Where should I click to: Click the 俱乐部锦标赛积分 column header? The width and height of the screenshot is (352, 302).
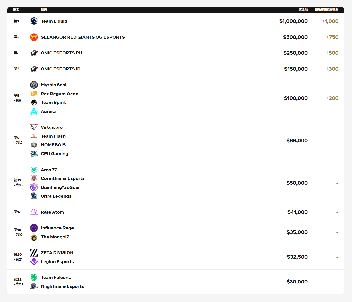pyautogui.click(x=327, y=10)
